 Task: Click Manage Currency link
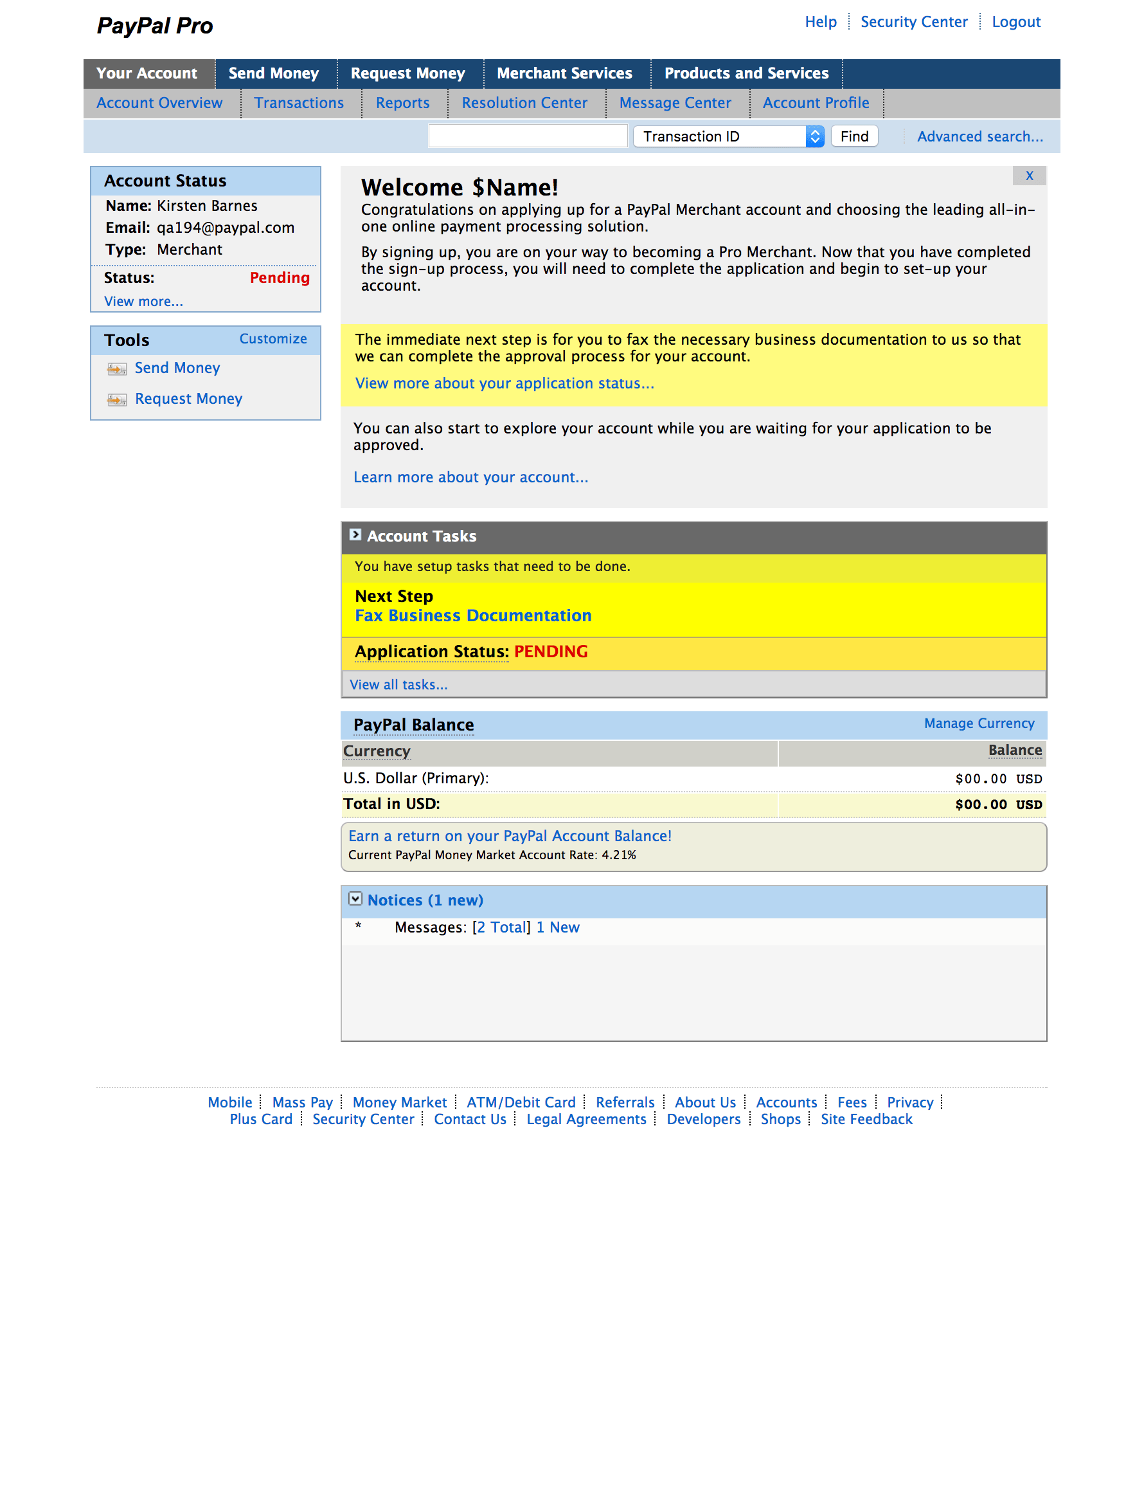click(x=979, y=723)
